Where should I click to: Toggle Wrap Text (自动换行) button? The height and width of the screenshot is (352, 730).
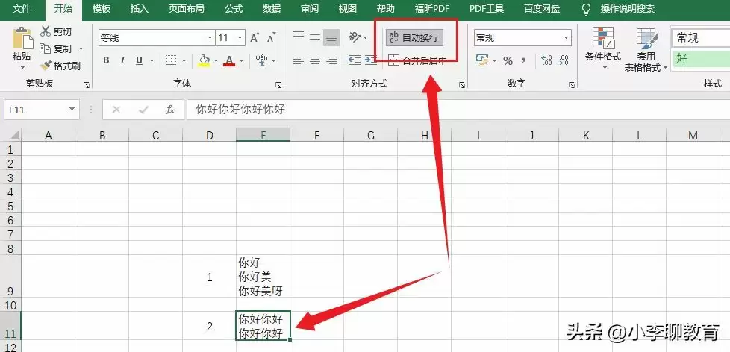pyautogui.click(x=414, y=38)
